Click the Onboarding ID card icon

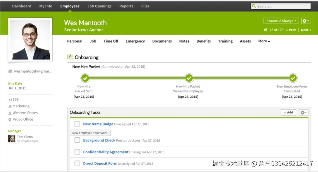[x=70, y=57]
